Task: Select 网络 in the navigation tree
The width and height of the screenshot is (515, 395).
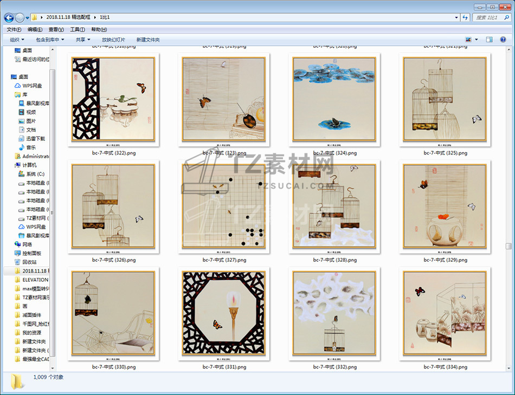Action: coord(23,244)
